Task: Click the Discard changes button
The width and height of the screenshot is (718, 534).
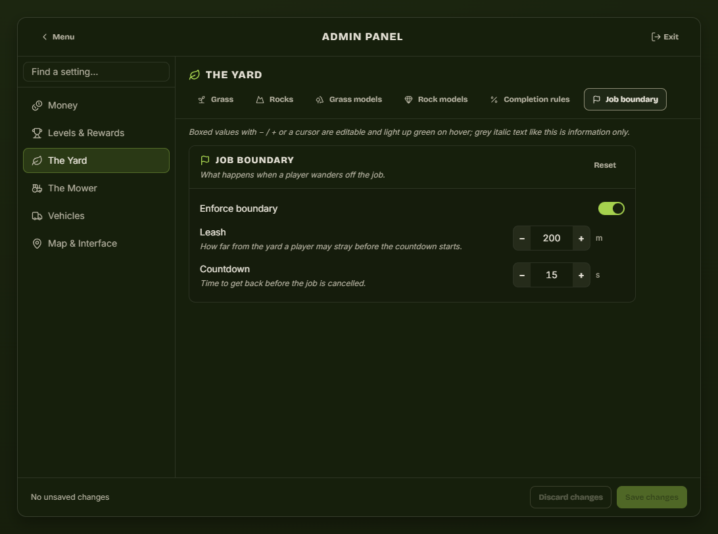Action: click(571, 497)
